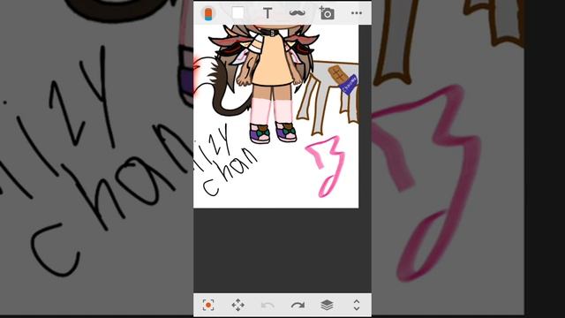Open the white color swatch
Viewport: 565px width, 318px height.
click(237, 13)
